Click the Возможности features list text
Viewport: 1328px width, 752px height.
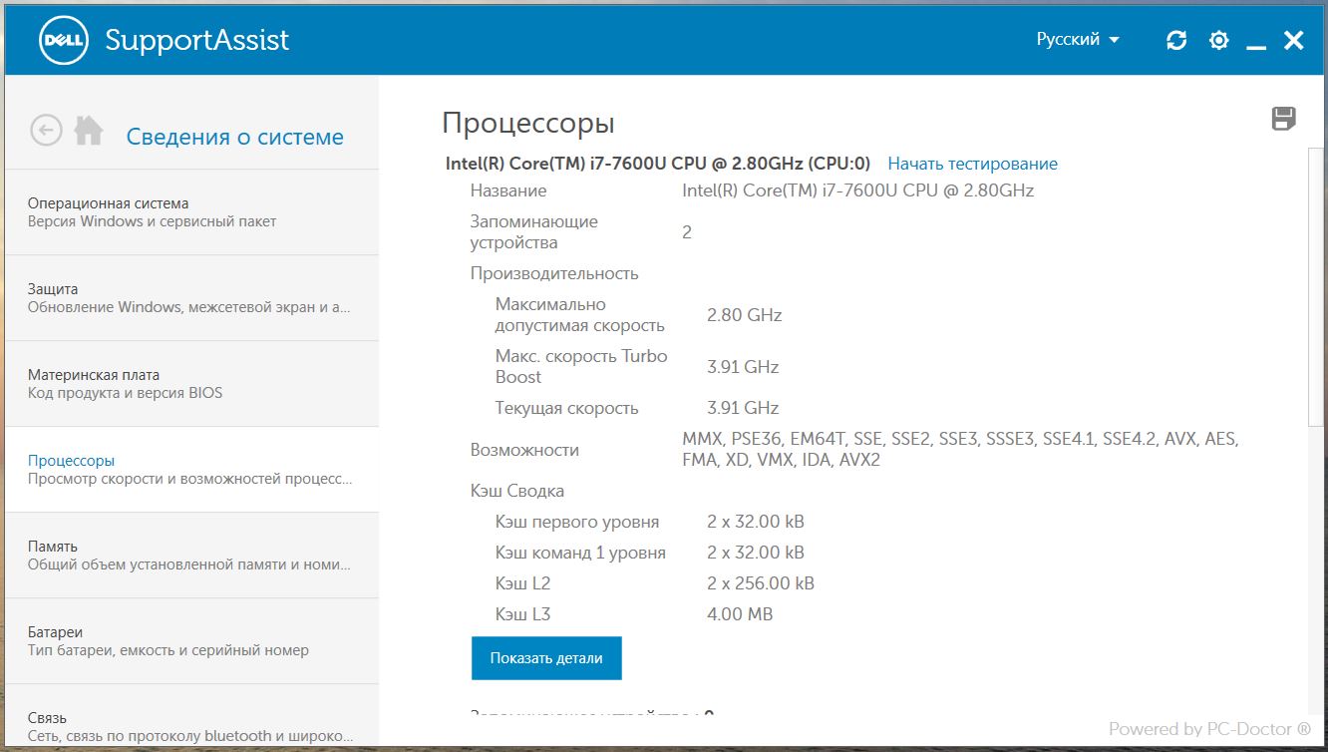[961, 450]
